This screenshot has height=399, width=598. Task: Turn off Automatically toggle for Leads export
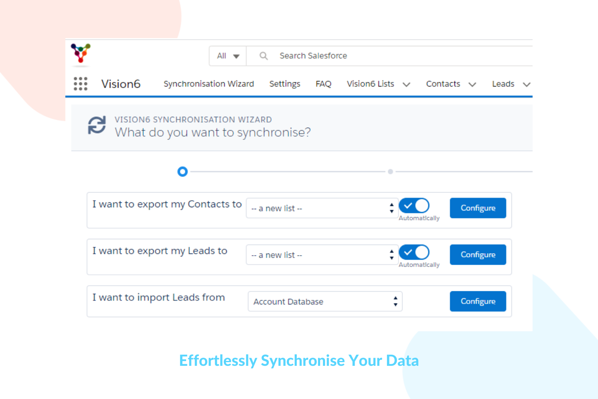pyautogui.click(x=414, y=252)
